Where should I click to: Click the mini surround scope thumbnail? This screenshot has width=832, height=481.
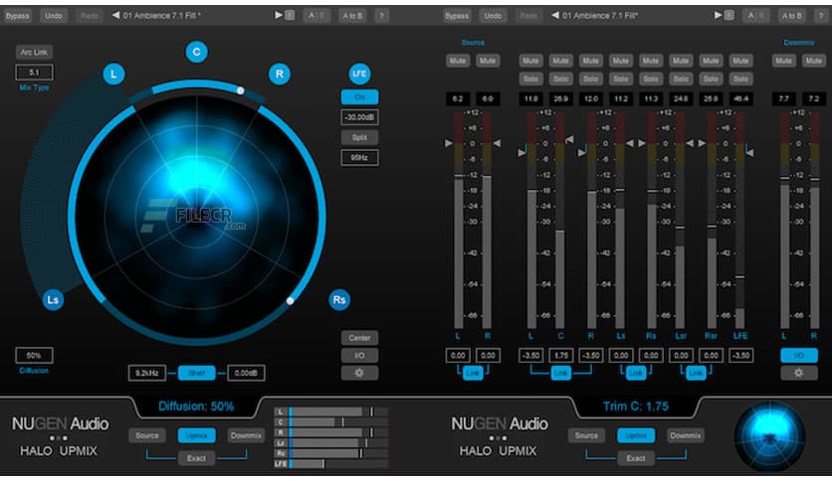click(769, 437)
